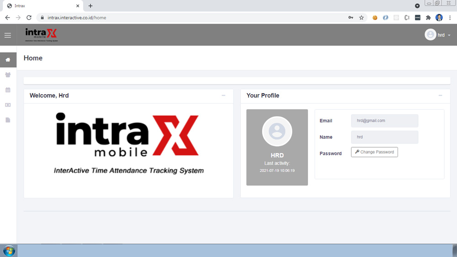This screenshot has height=257, width=457.
Task: Click the Intrax mobile logo in header
Action: 41,35
